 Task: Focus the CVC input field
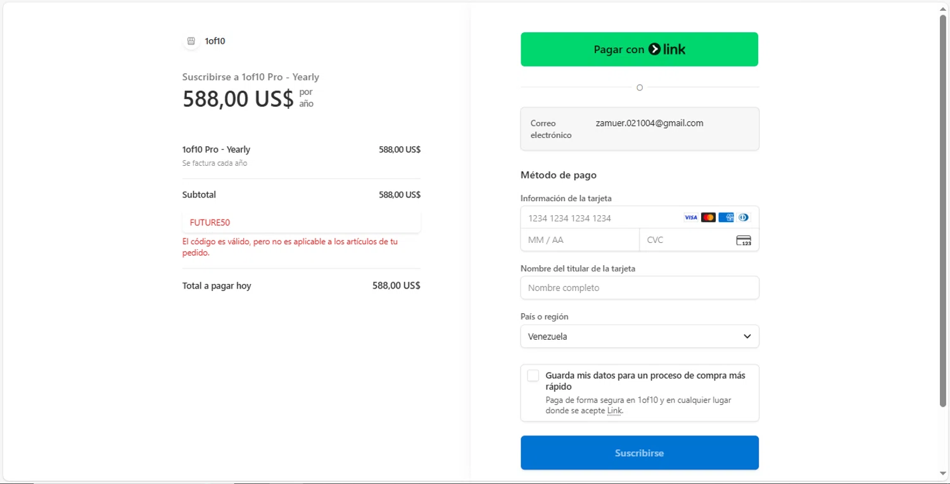pyautogui.click(x=699, y=240)
